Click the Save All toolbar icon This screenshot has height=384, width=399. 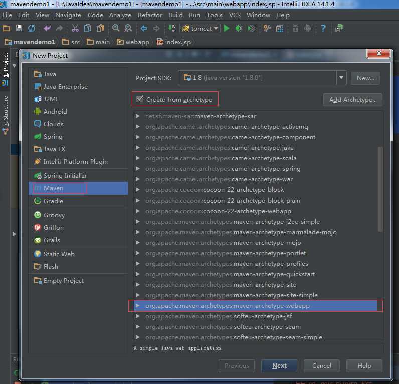coord(19,28)
